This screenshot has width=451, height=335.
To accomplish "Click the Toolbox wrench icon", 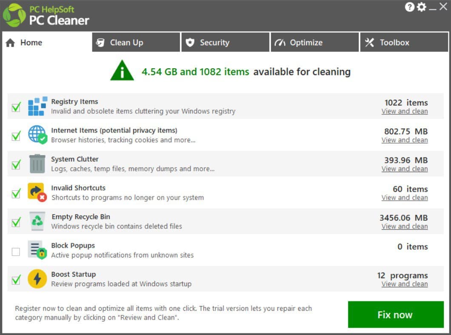I will click(369, 43).
